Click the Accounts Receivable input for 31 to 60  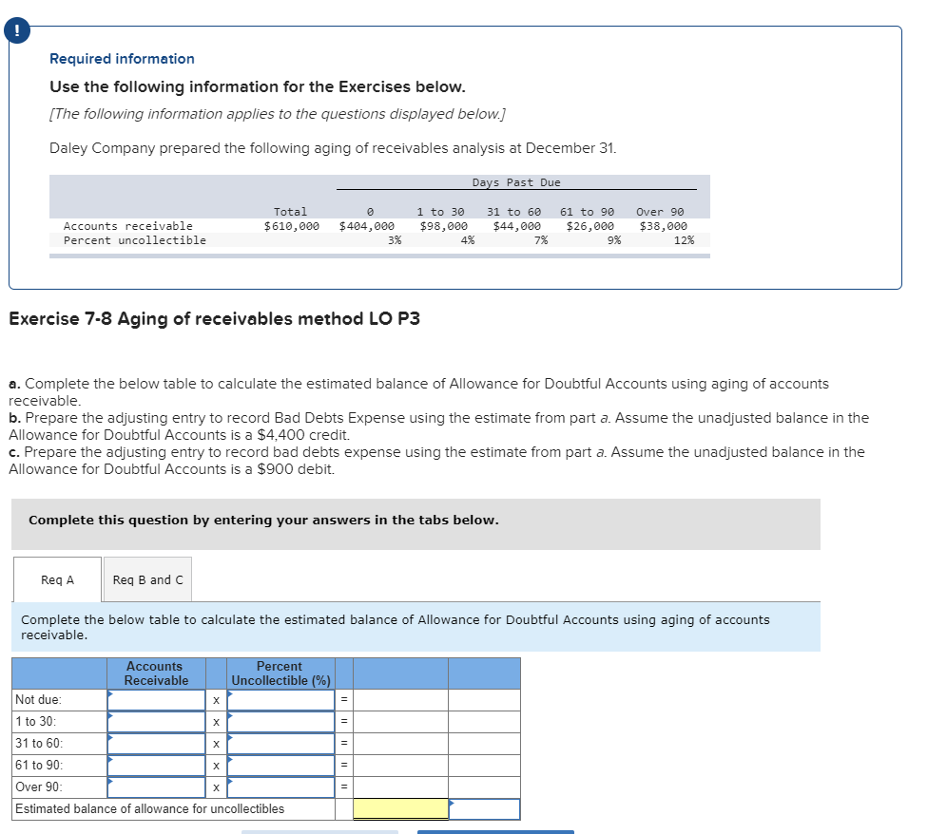coord(154,744)
